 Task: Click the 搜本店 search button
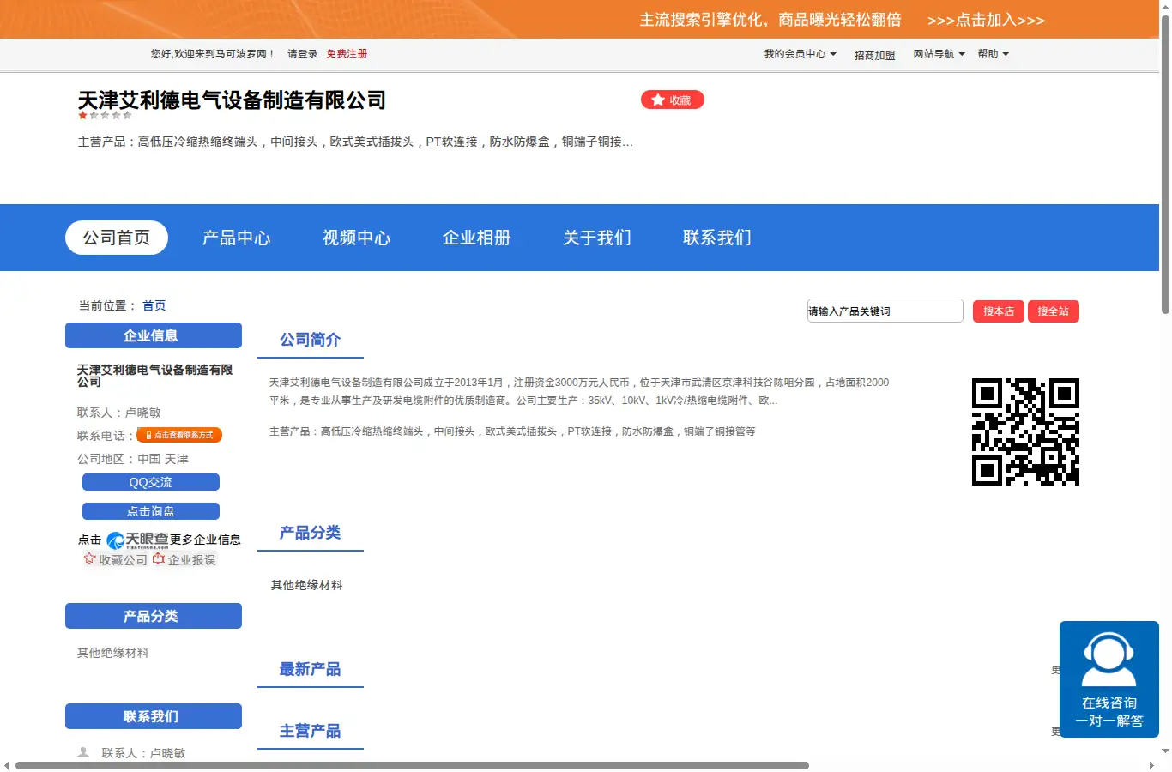[x=999, y=311]
